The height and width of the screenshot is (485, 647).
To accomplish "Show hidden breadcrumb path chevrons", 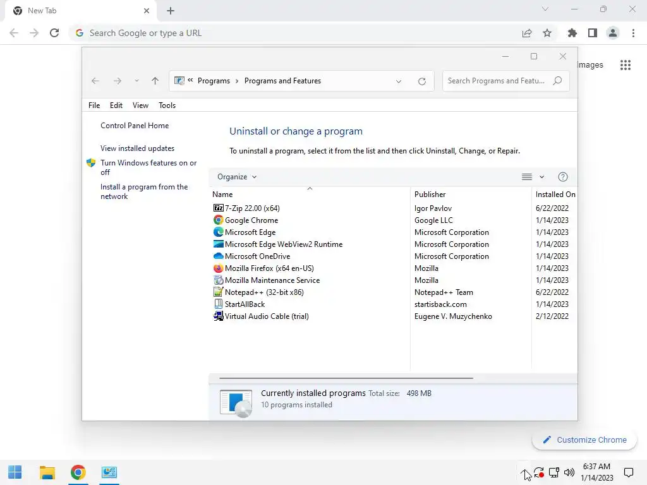I will coord(190,80).
